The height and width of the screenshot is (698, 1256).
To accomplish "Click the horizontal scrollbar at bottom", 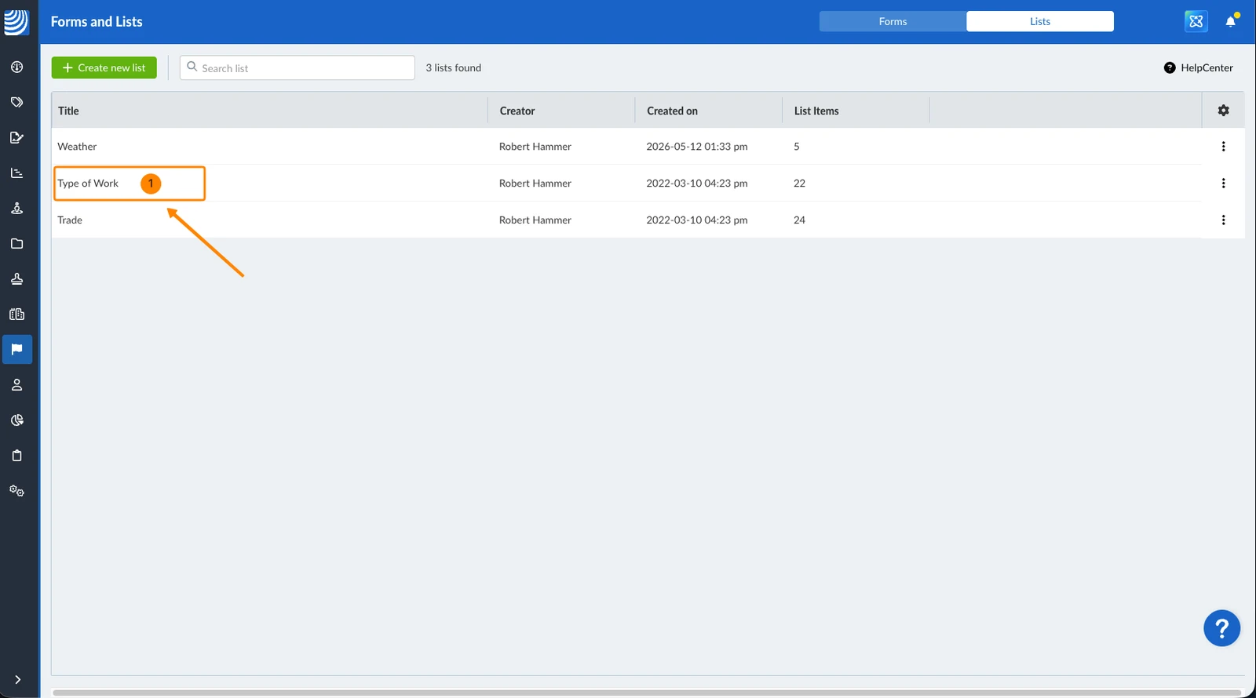I will coord(647,693).
